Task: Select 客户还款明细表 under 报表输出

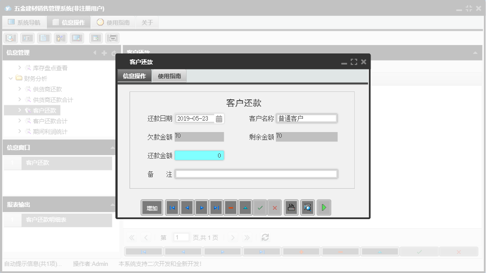Action: (x=46, y=220)
